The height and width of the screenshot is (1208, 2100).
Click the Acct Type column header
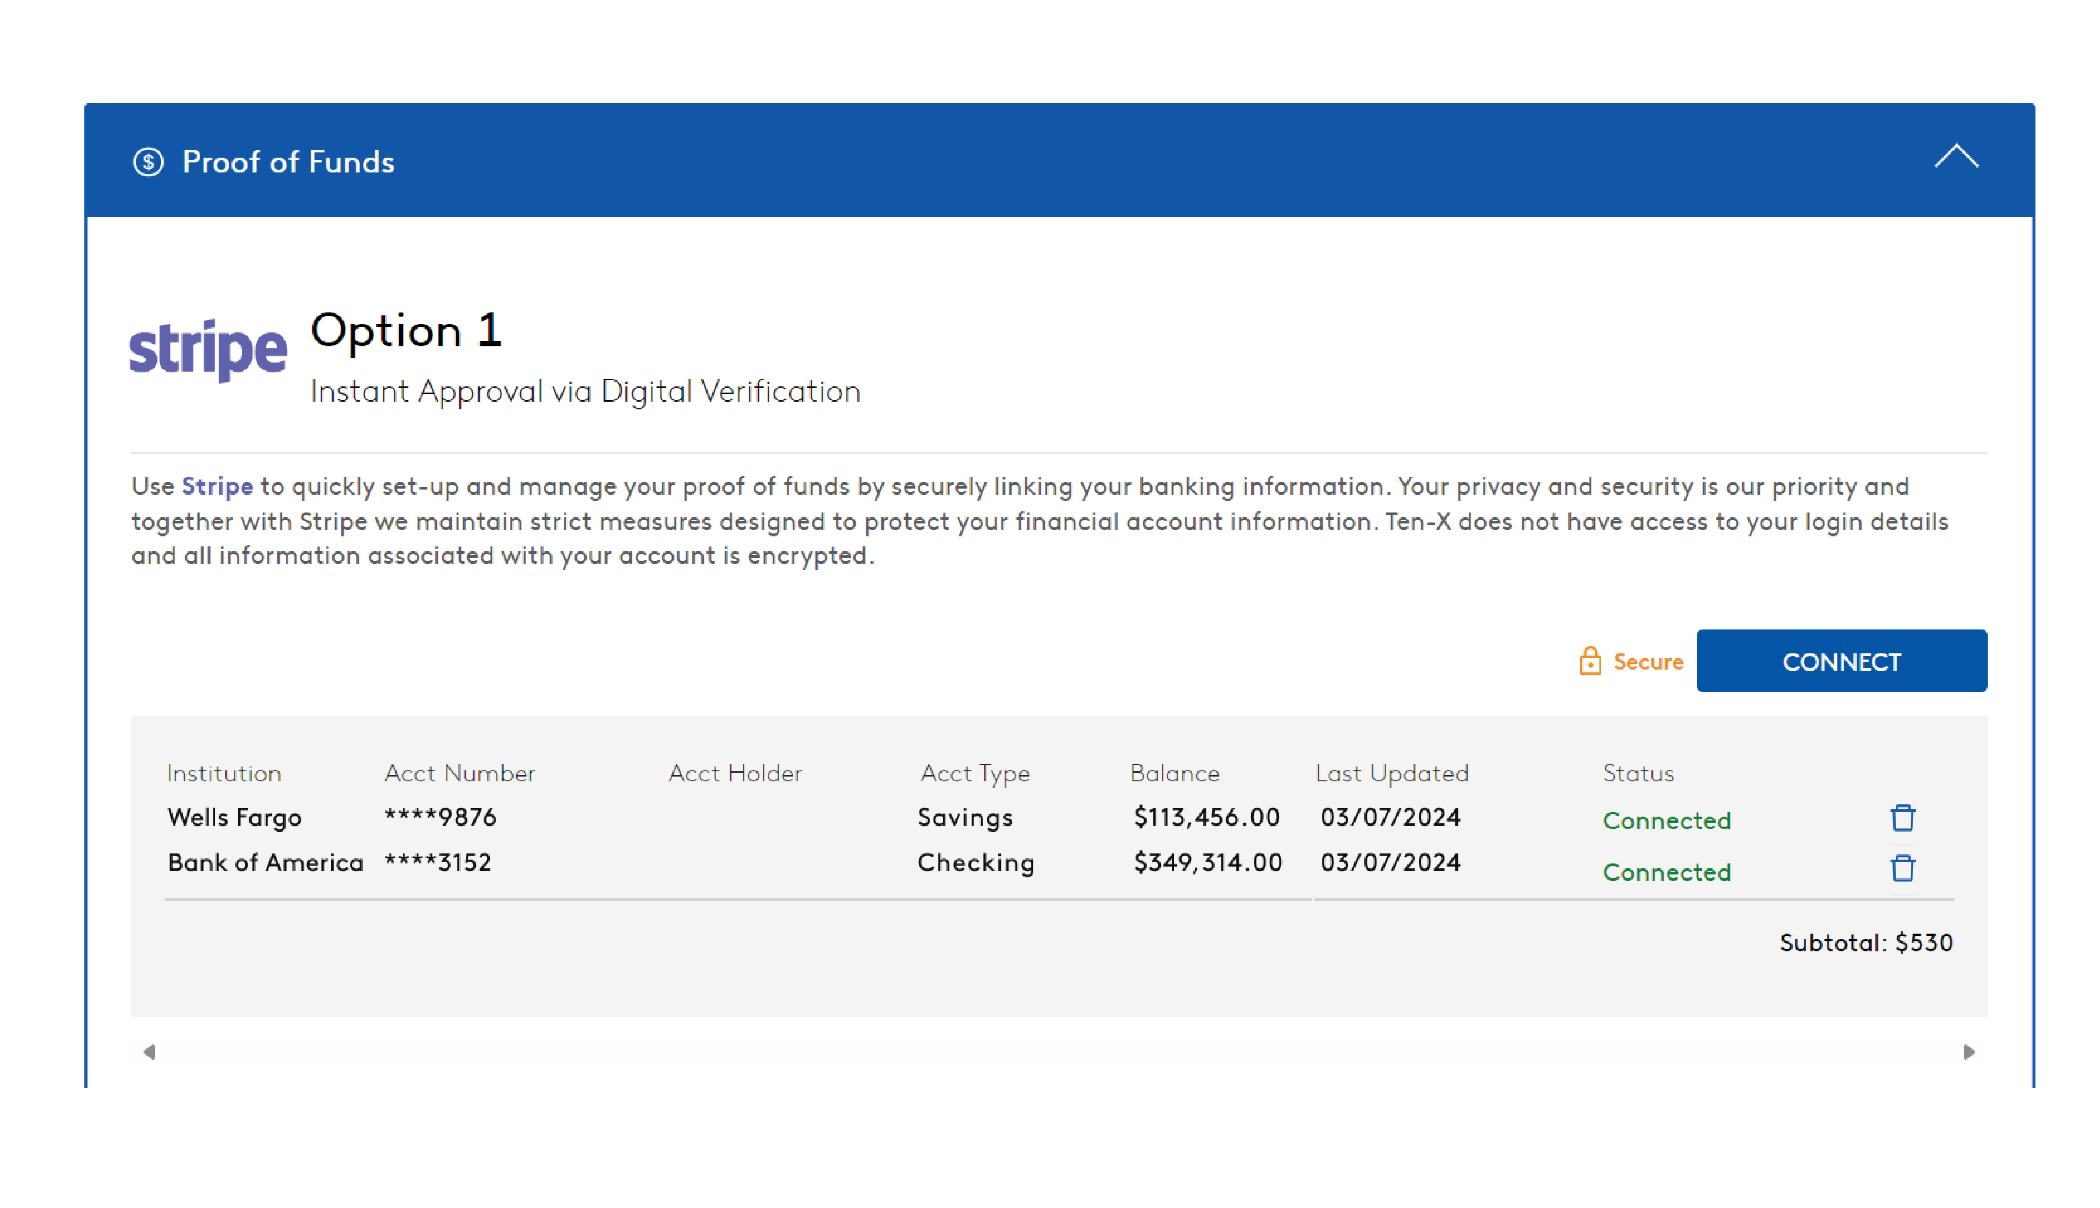coord(974,774)
